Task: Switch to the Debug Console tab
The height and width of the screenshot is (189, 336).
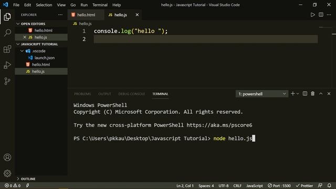Action: [132, 94]
